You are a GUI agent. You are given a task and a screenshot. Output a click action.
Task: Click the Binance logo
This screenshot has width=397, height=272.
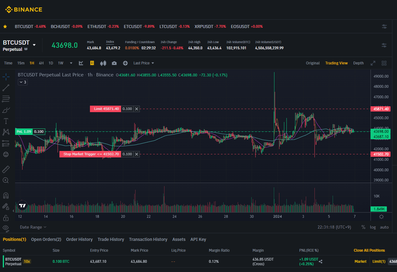coord(24,10)
